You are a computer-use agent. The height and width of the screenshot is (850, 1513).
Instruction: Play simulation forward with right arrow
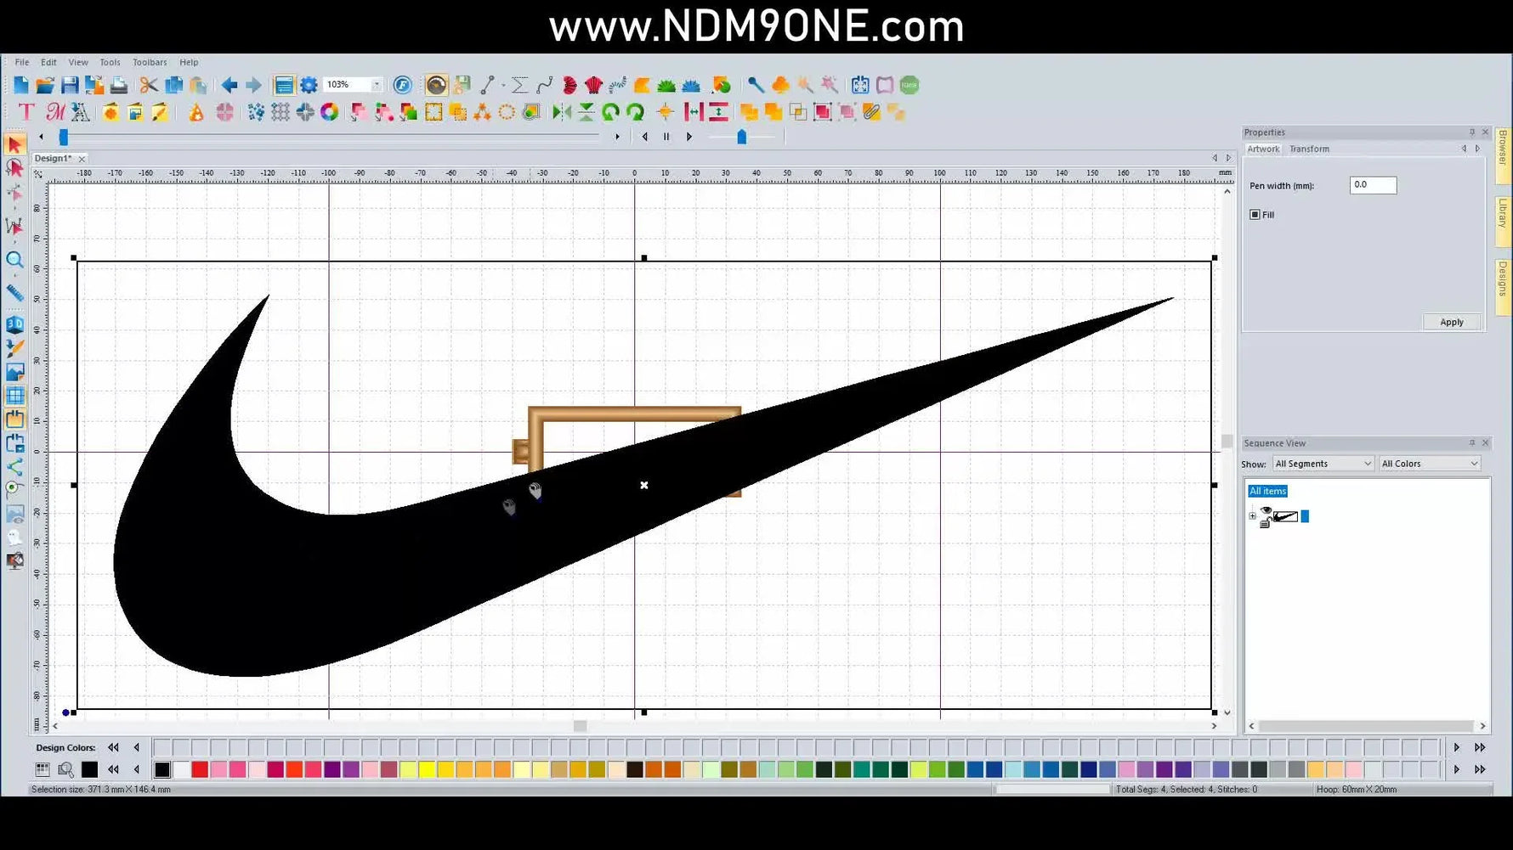pos(689,137)
